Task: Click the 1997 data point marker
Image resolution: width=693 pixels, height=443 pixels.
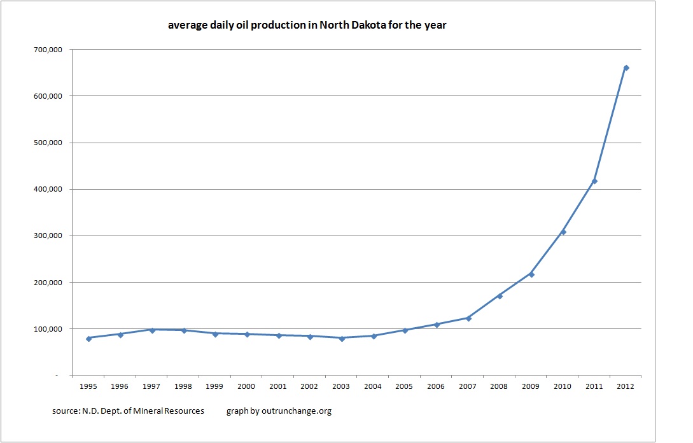Action: pos(151,330)
